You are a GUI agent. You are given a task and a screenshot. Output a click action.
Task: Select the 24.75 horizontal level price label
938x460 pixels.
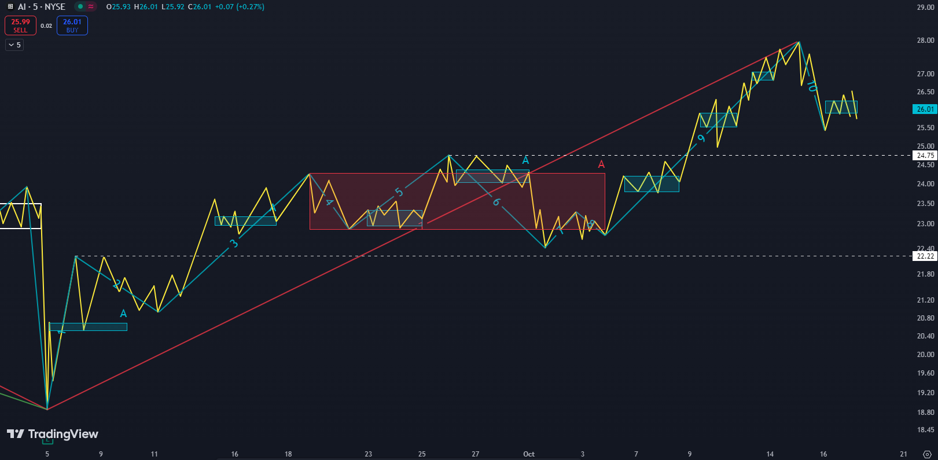pyautogui.click(x=925, y=155)
